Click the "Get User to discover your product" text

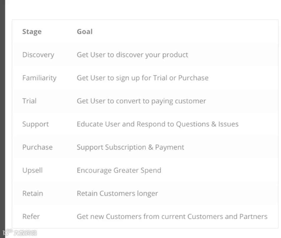pos(132,55)
